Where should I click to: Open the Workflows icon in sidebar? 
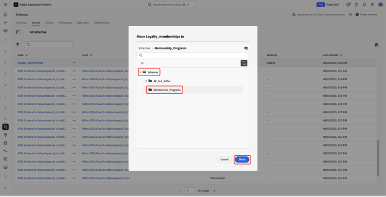click(x=6, y=23)
